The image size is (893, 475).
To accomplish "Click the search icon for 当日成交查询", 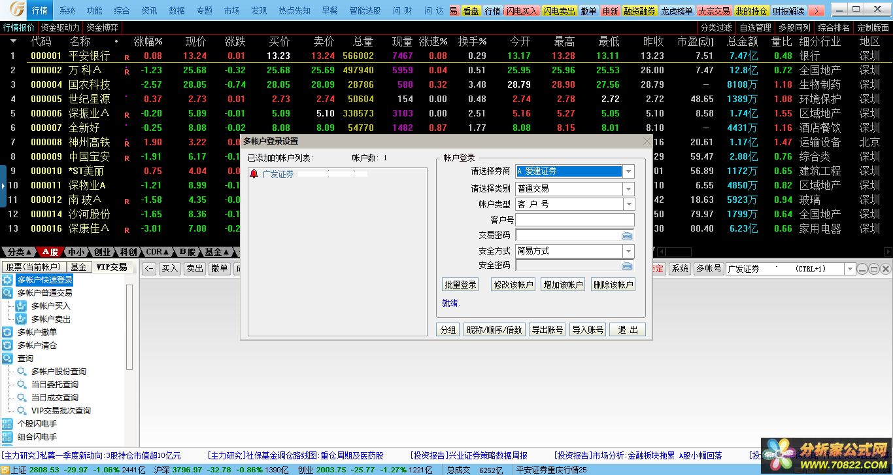I will point(22,398).
